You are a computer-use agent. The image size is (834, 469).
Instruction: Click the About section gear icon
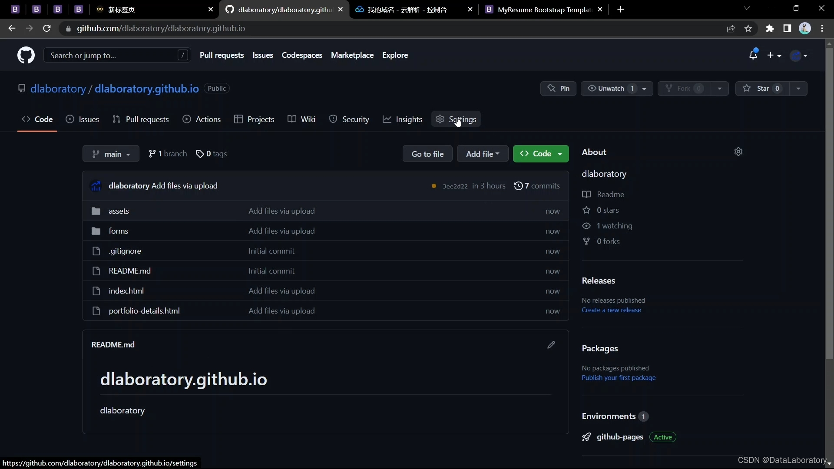738,152
